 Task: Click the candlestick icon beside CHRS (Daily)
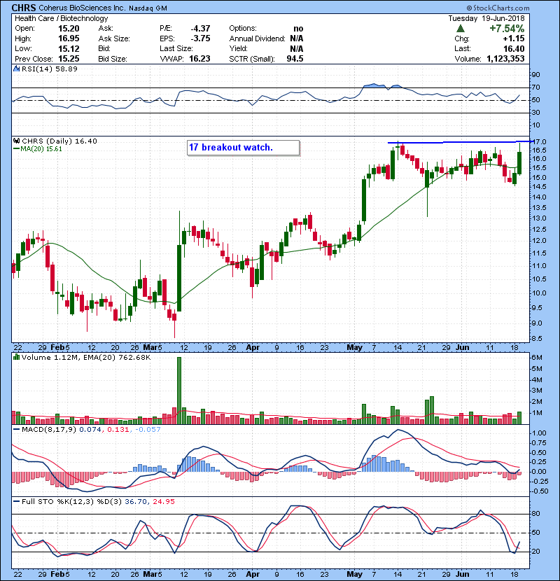pyautogui.click(x=17, y=141)
